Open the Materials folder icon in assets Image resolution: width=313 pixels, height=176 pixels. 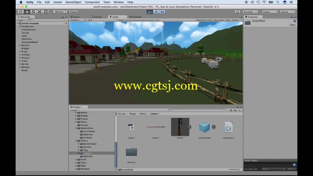click(x=131, y=152)
